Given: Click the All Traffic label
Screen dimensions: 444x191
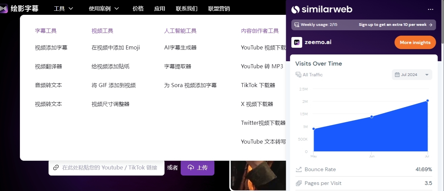Looking at the screenshot, I should (x=313, y=75).
